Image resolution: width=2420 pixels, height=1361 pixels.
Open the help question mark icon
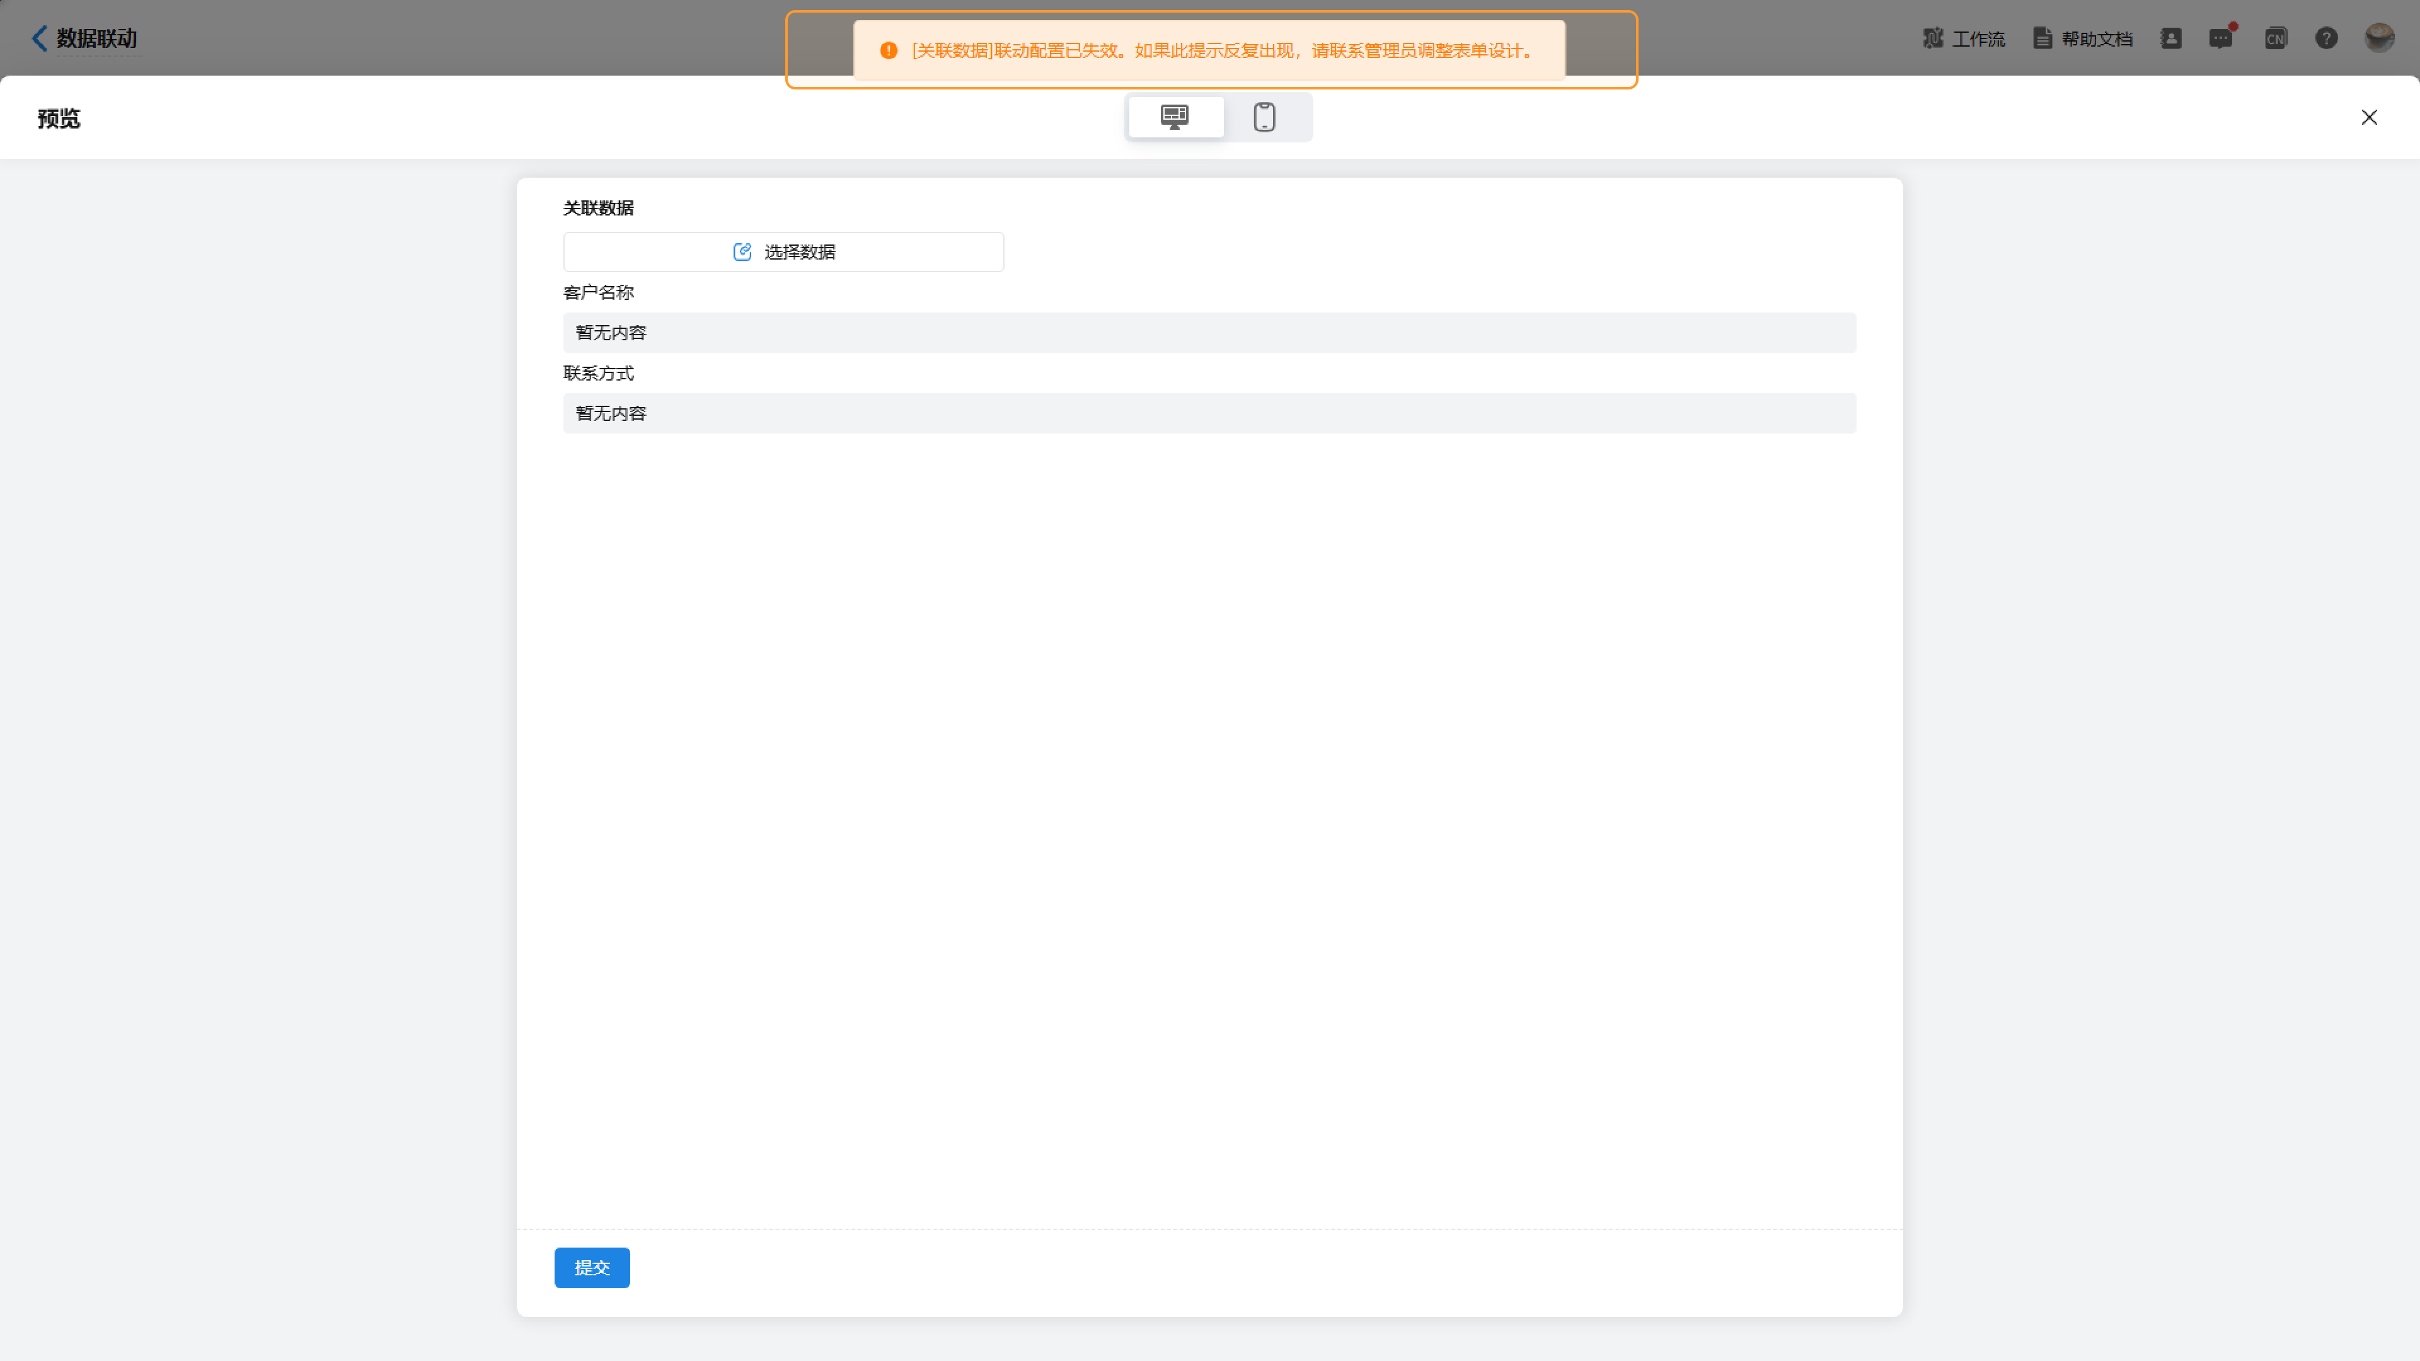[2326, 38]
